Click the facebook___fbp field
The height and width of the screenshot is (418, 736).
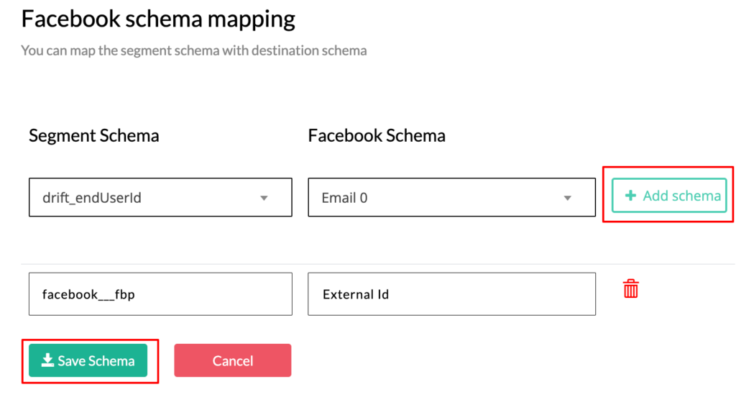click(x=160, y=294)
